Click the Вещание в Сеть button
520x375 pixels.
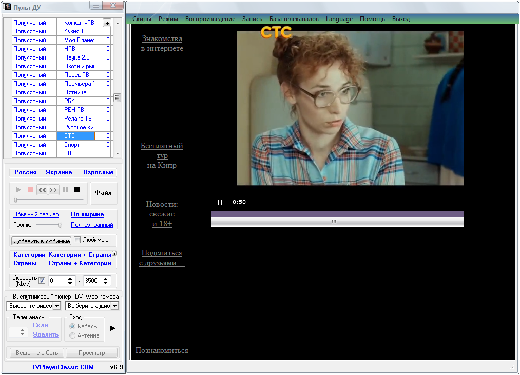coord(37,353)
